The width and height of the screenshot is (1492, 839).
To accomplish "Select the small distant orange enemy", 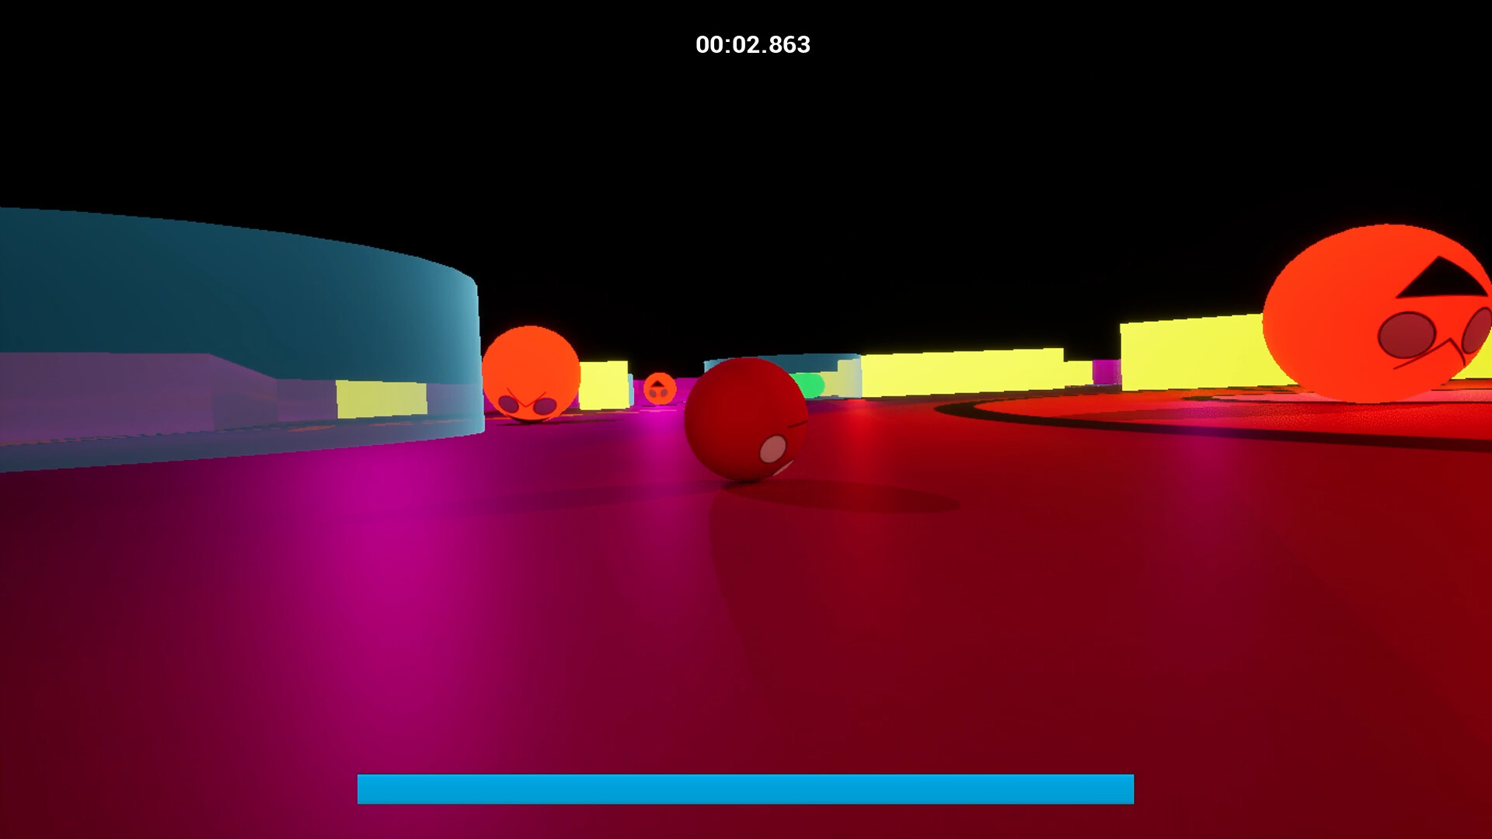I will point(658,388).
